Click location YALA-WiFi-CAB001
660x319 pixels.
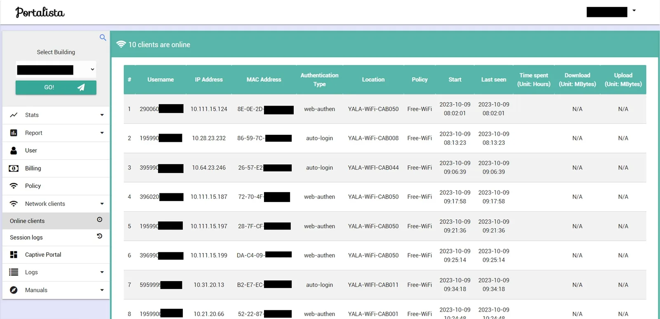(x=373, y=314)
